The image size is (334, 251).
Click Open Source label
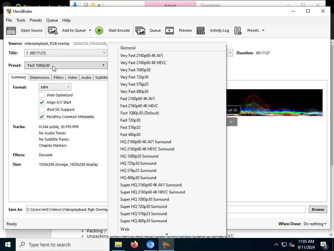32,30
